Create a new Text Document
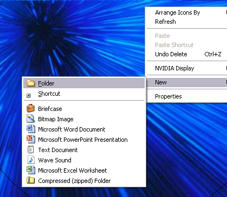This screenshot has height=197, width=227. (x=84, y=150)
